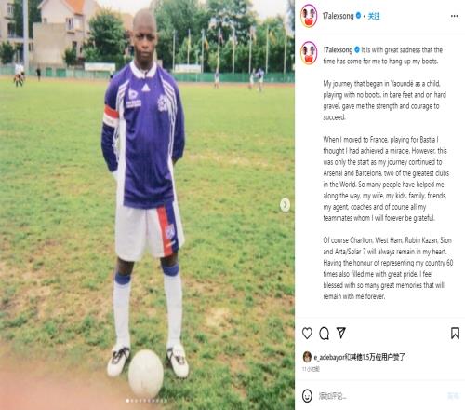Open the footballer photo
This screenshot has height=410, width=465.
[147, 205]
